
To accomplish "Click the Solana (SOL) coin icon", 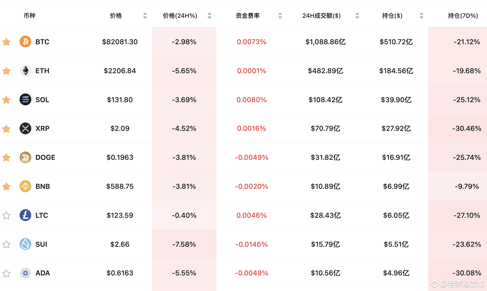I will click(25, 100).
